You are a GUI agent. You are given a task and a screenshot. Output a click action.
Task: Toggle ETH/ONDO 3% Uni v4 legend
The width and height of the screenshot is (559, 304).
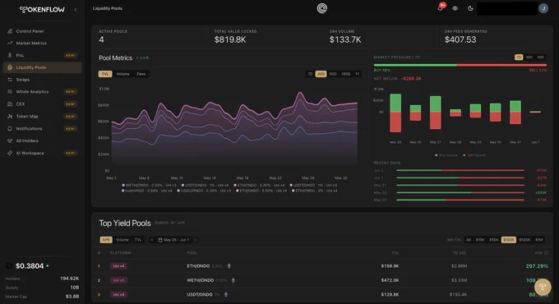coord(314,191)
